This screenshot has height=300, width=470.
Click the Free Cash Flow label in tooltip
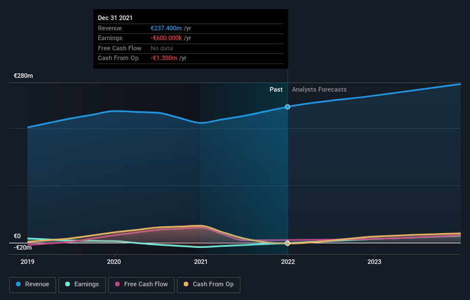(x=120, y=48)
